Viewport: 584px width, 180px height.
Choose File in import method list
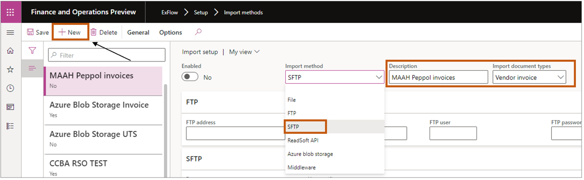point(335,99)
